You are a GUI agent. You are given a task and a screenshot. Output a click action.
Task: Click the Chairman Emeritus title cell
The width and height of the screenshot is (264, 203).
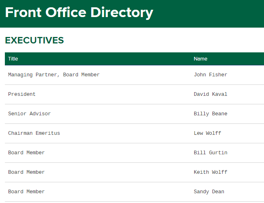pyautogui.click(x=34, y=133)
